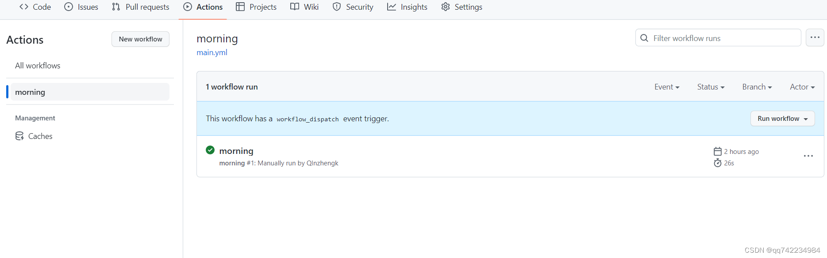
Task: Select All workflows in the sidebar
Action: pyautogui.click(x=38, y=66)
